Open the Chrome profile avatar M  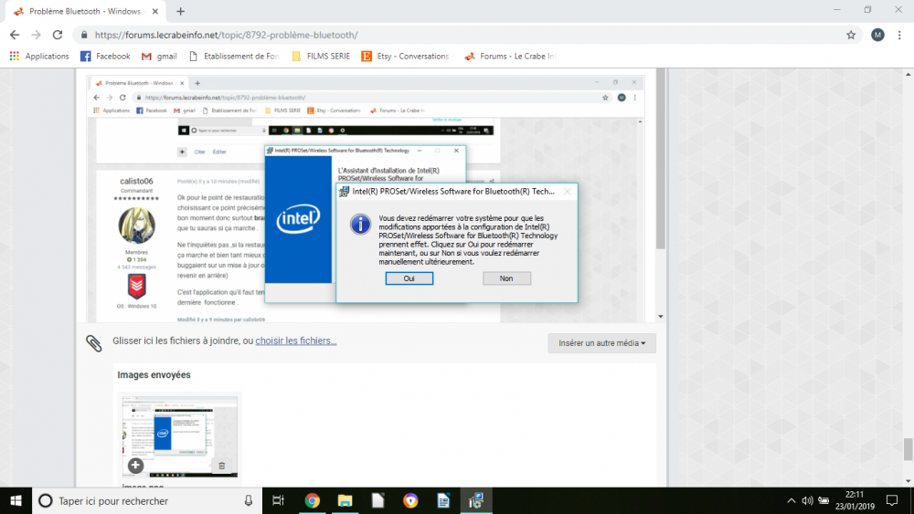click(877, 35)
